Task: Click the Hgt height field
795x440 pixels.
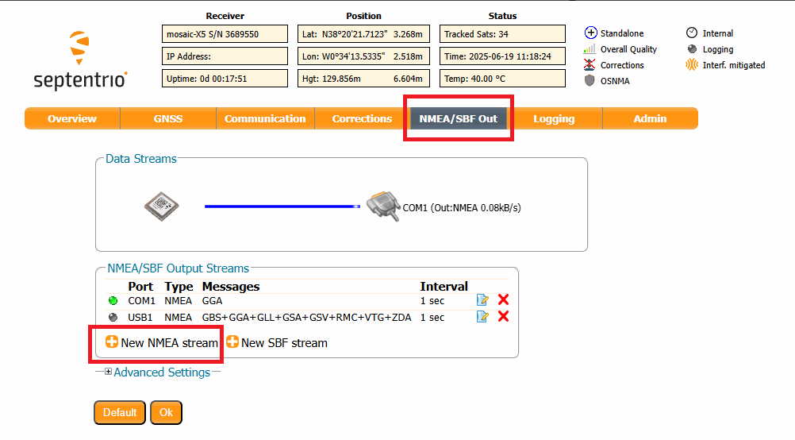Action: click(x=363, y=79)
